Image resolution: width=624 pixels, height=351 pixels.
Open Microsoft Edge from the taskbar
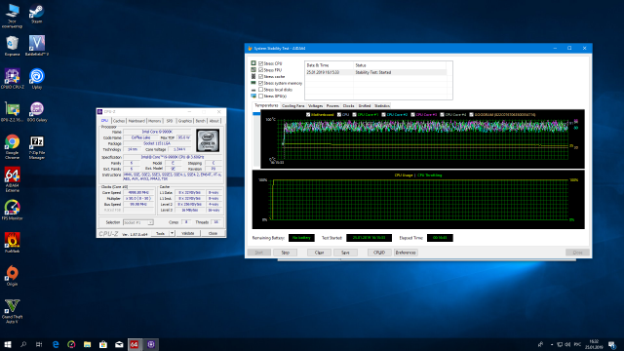tap(56, 344)
